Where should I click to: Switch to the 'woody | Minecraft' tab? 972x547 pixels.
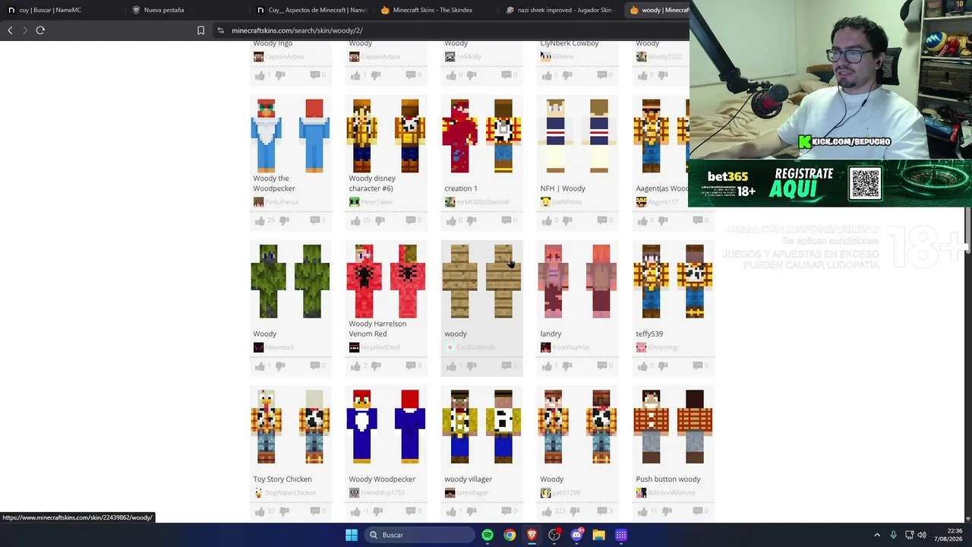point(658,10)
